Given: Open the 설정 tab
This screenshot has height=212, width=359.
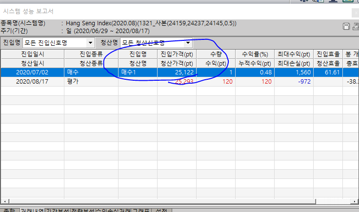Looking at the screenshot, I should tap(161, 211).
